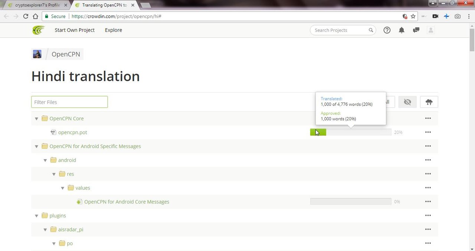475x251 pixels.
Task: Bookmark this page with the star icon
Action: pyautogui.click(x=413, y=16)
